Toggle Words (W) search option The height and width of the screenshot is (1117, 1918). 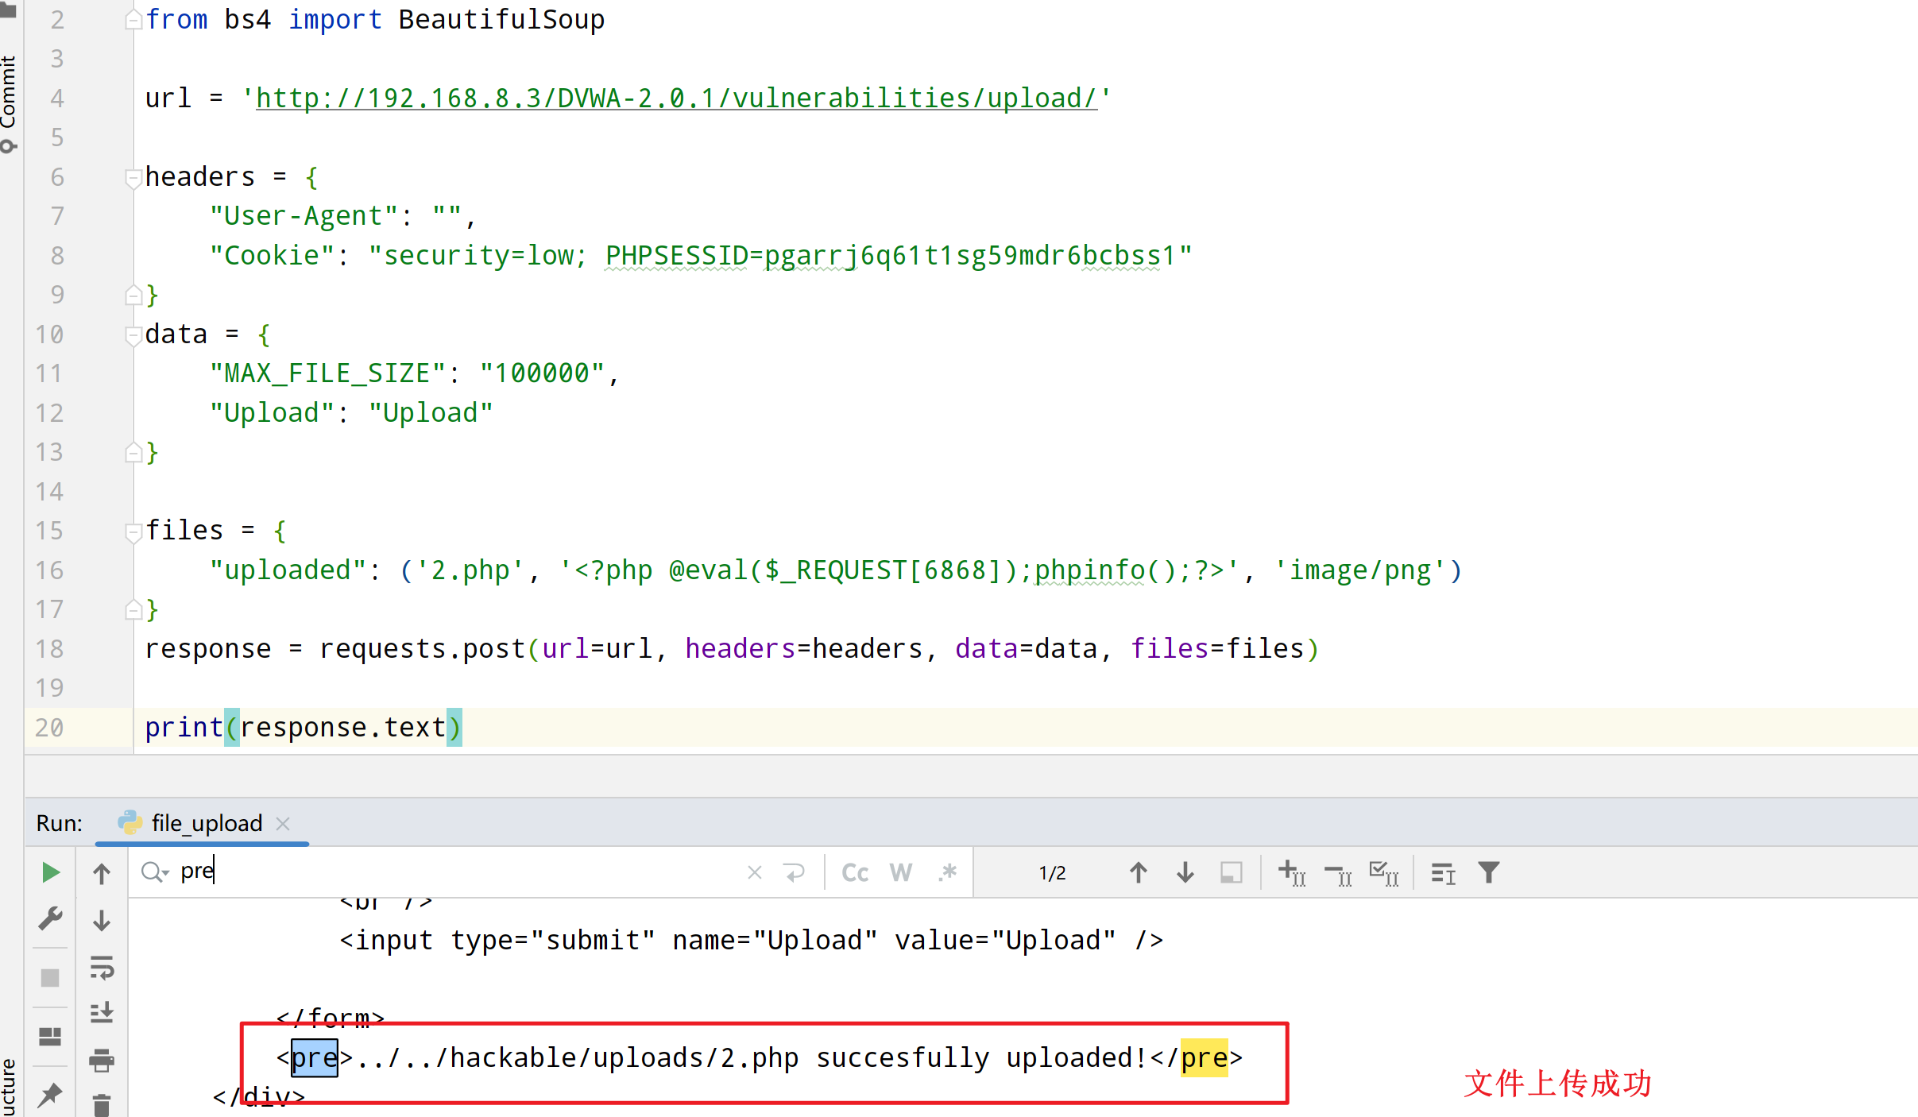[900, 872]
